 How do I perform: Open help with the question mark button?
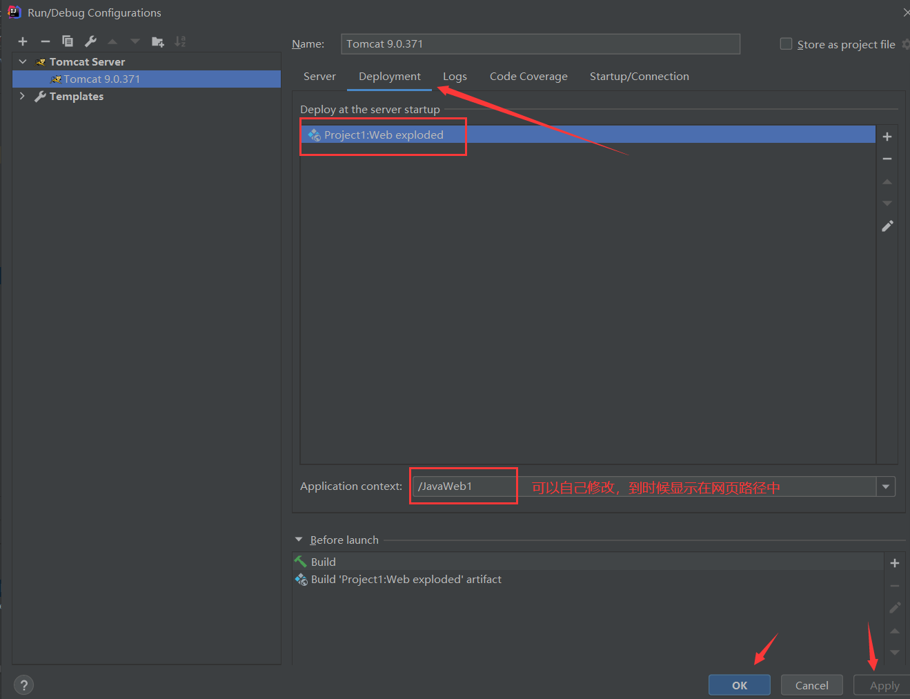tap(23, 685)
